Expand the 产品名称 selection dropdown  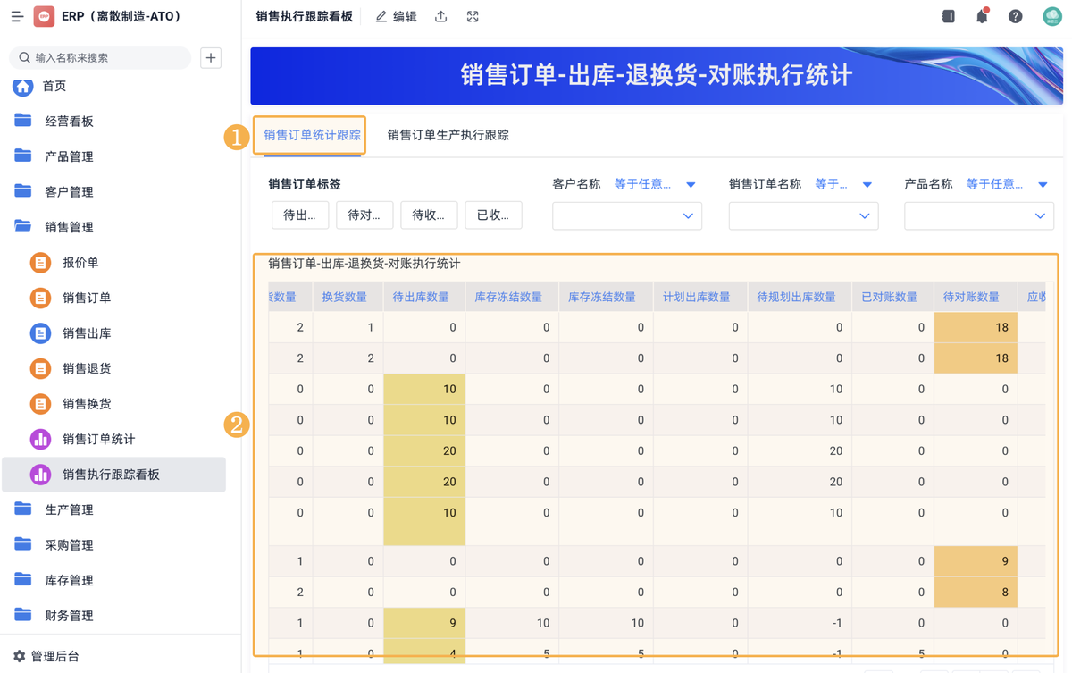[979, 215]
